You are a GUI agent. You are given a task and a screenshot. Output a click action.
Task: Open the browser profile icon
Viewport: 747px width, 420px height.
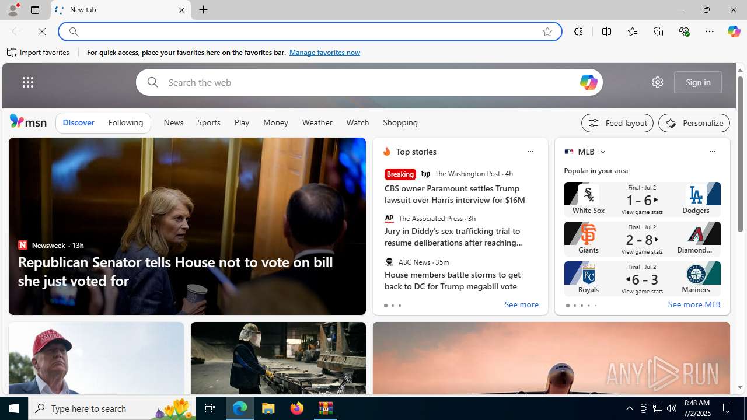[x=12, y=10]
